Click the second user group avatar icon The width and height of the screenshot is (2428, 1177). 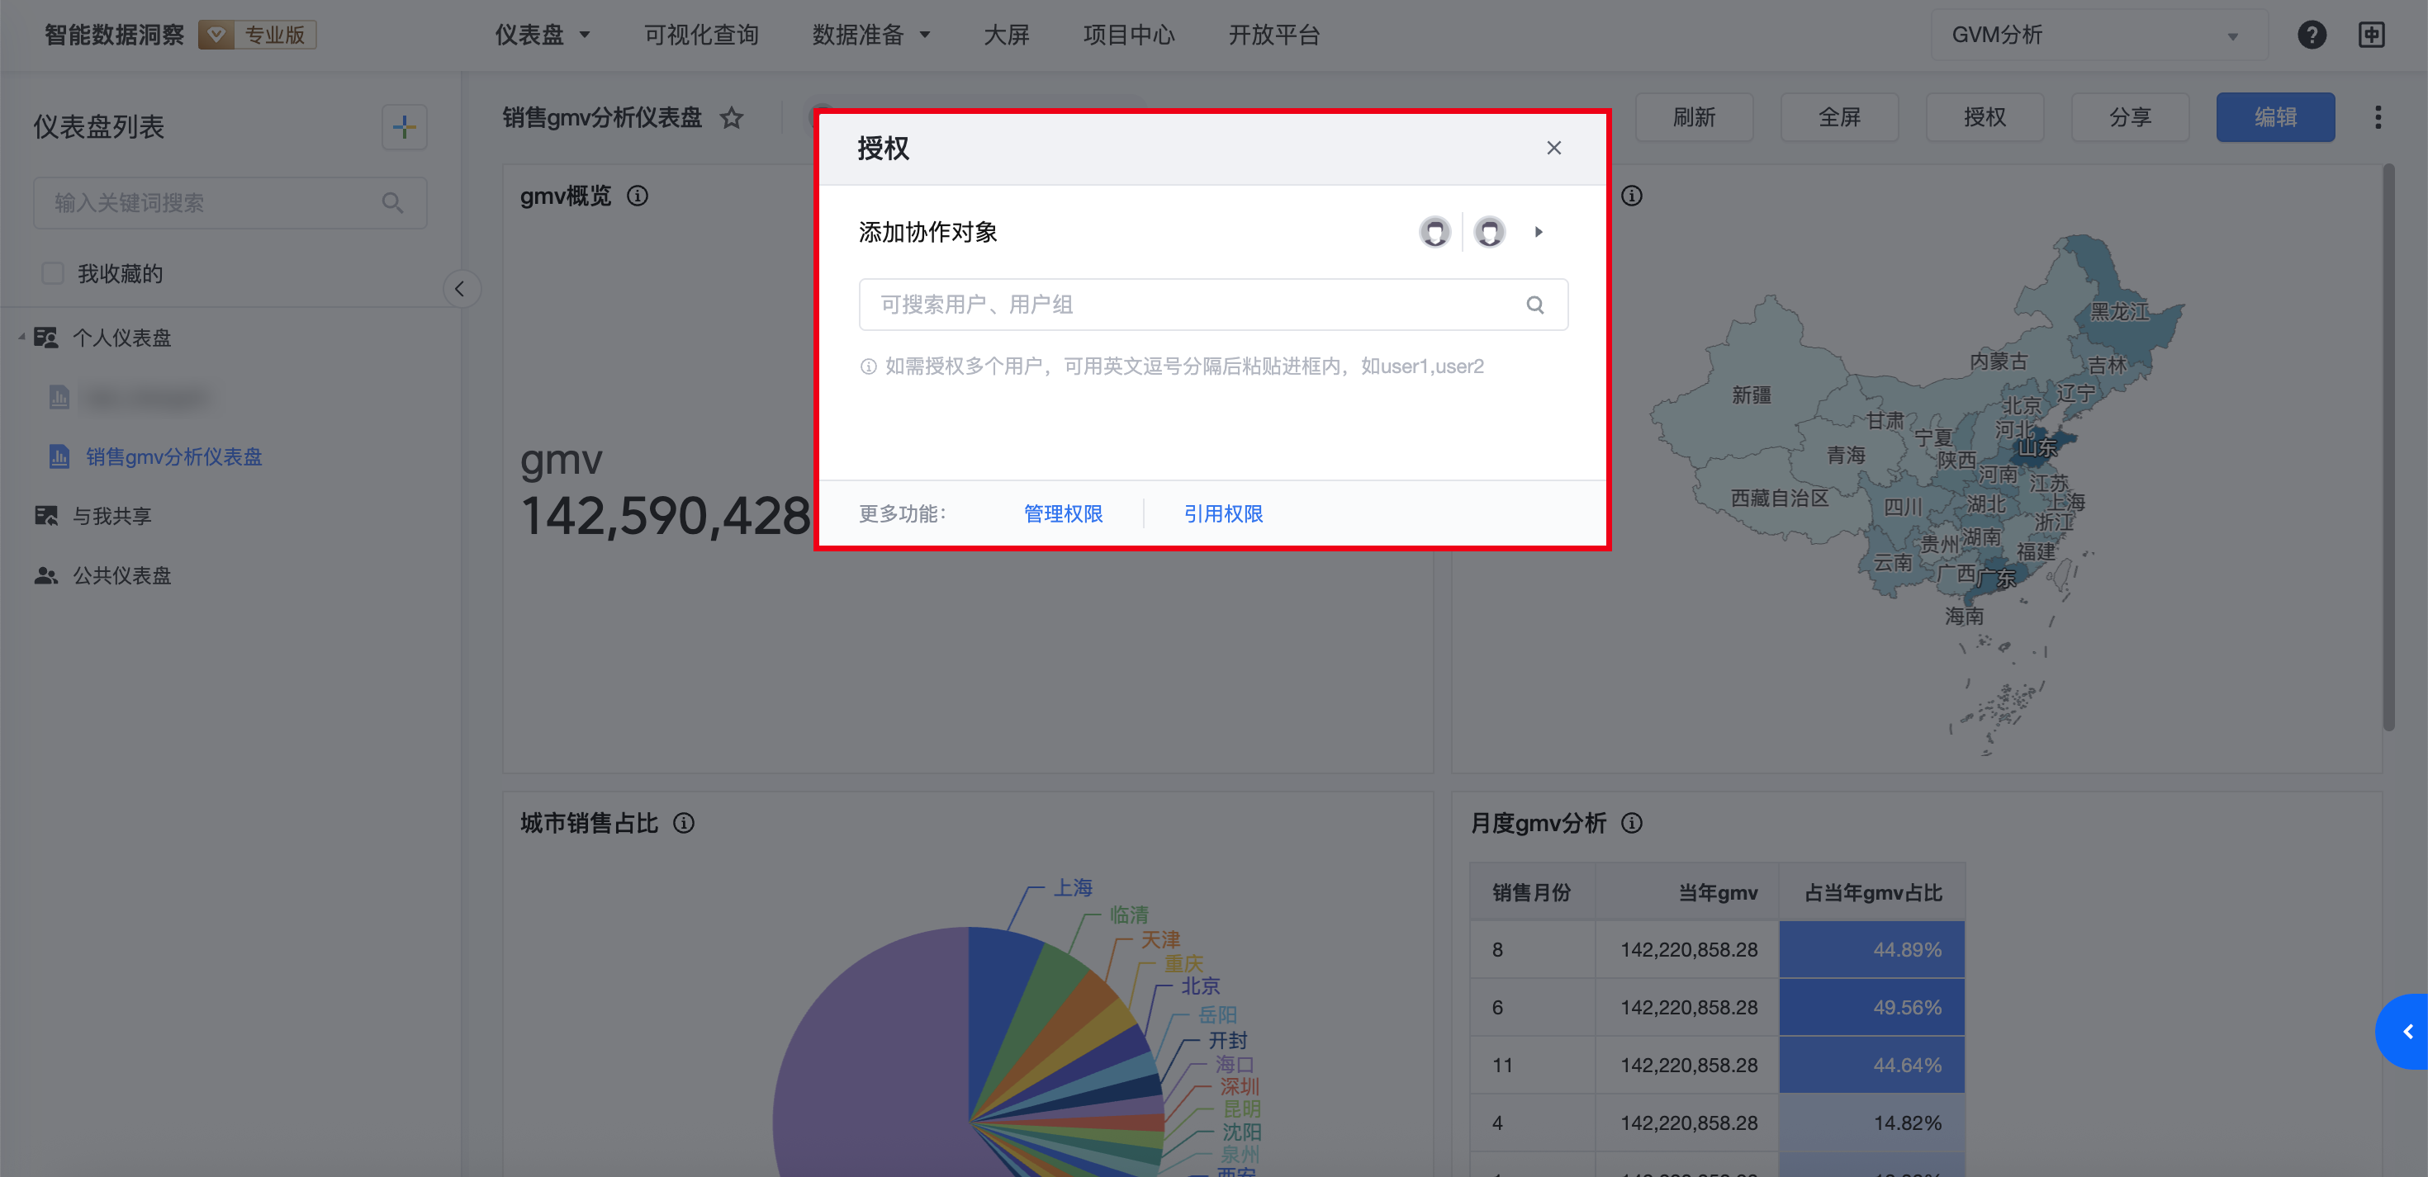(x=1489, y=232)
